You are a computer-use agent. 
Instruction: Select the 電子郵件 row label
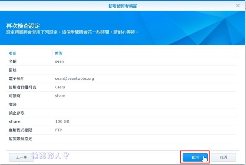16,79
